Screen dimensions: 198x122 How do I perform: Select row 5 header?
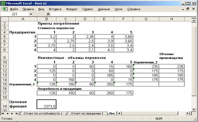pos(4,37)
